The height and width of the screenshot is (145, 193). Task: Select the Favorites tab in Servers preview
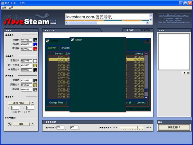65,48
